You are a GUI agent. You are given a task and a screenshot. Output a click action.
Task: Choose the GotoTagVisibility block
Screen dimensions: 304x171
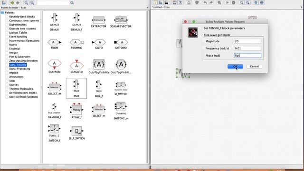[99, 66]
